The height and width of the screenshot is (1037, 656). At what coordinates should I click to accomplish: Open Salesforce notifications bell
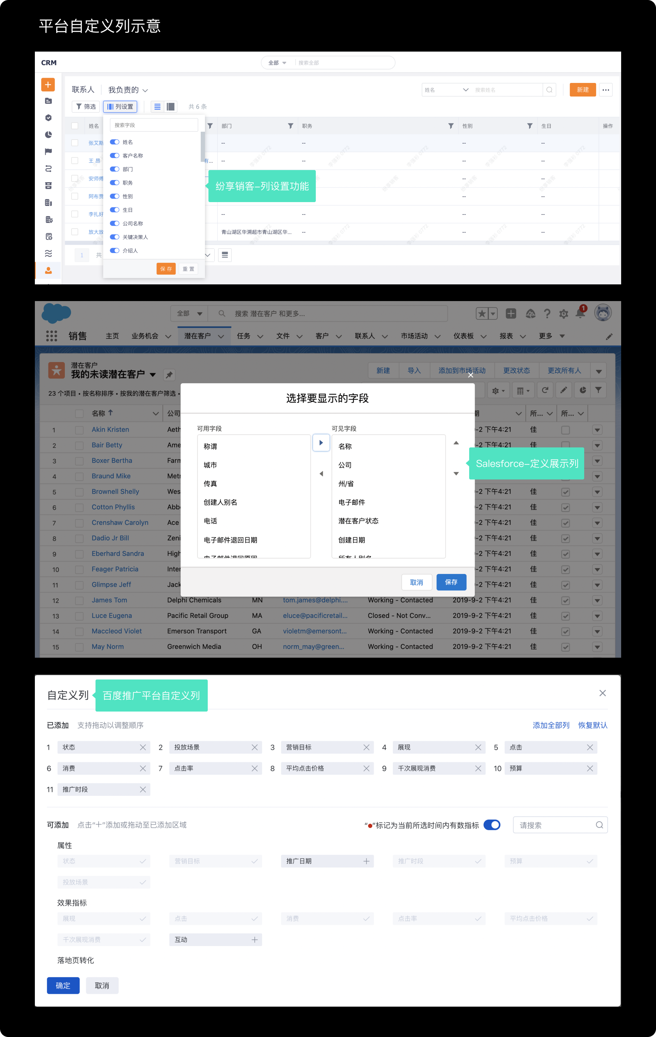coord(580,313)
